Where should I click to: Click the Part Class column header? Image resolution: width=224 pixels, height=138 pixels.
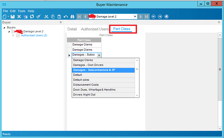[x=84, y=40]
